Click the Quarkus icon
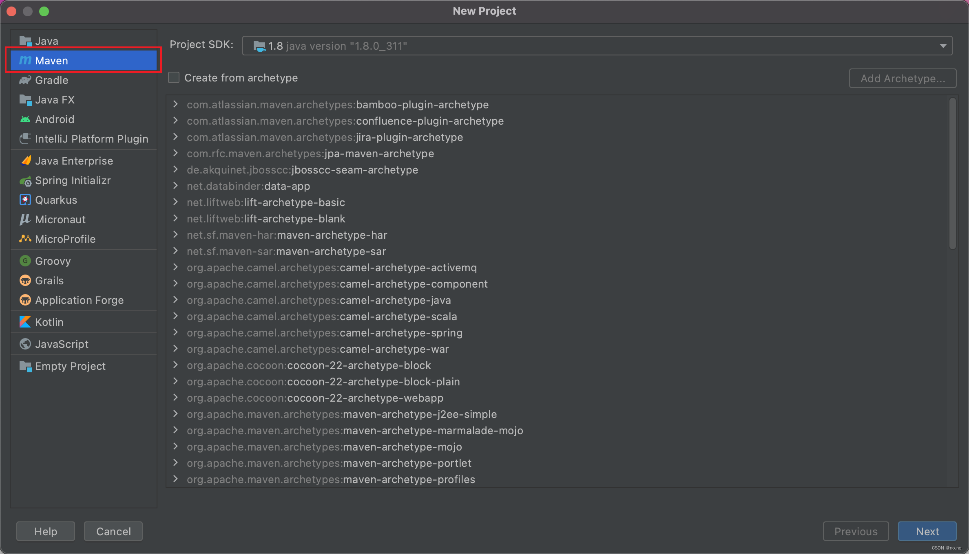 pos(25,200)
